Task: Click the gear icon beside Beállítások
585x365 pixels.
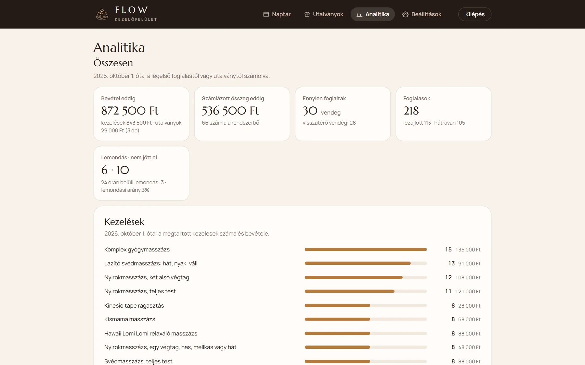Action: coord(405,14)
